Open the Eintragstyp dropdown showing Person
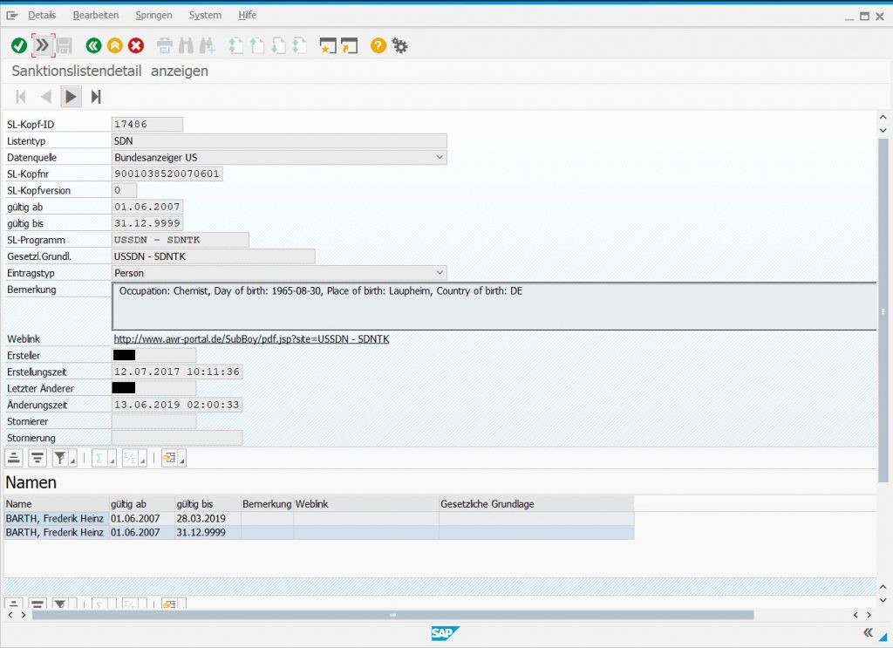893x648 pixels. coord(439,272)
